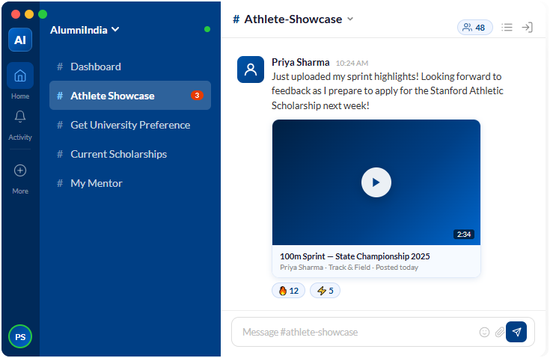Send message with paper plane button
This screenshot has width=550, height=358.
pyautogui.click(x=516, y=332)
